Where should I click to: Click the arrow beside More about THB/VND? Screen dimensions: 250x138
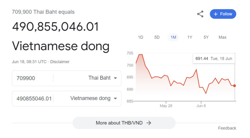149,123
